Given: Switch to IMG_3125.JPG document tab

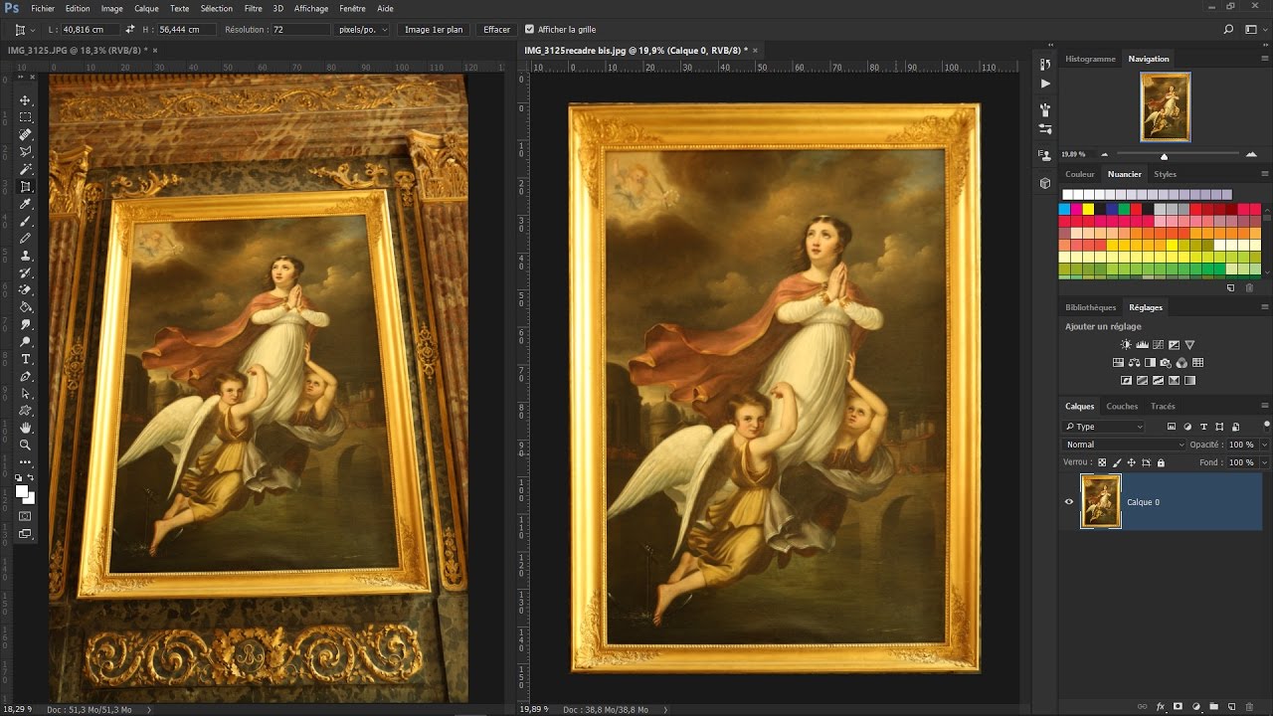Looking at the screenshot, I should (x=78, y=50).
